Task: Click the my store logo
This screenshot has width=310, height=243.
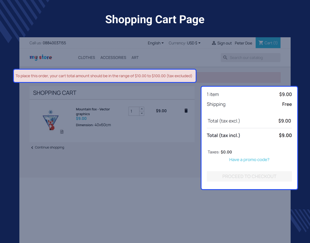Action: click(x=41, y=57)
